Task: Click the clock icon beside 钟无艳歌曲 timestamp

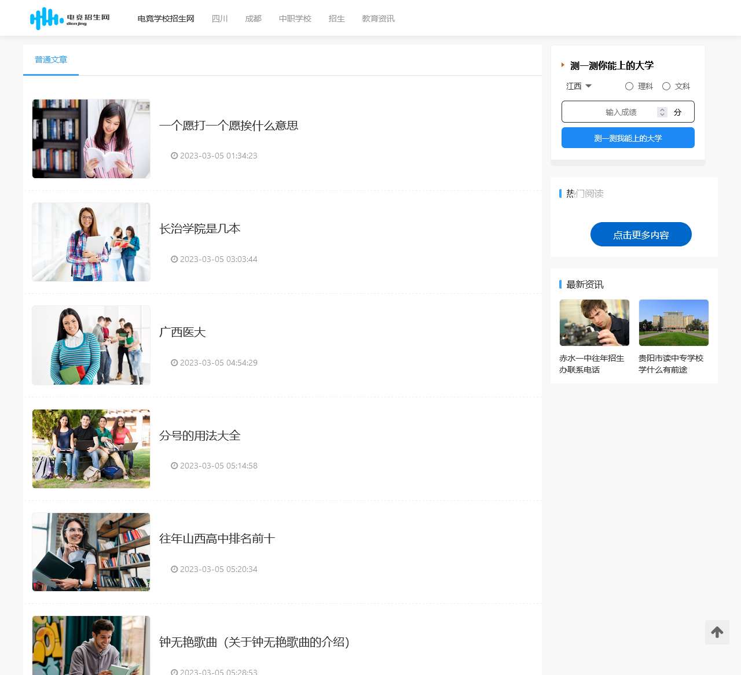Action: 174,672
